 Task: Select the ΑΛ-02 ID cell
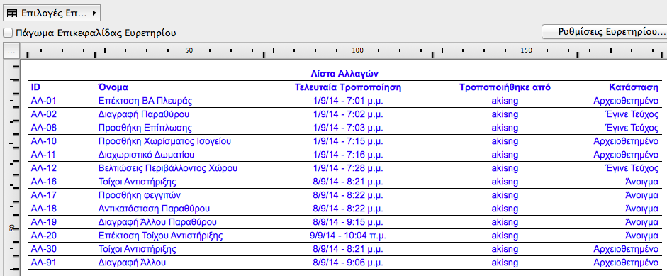coord(44,114)
